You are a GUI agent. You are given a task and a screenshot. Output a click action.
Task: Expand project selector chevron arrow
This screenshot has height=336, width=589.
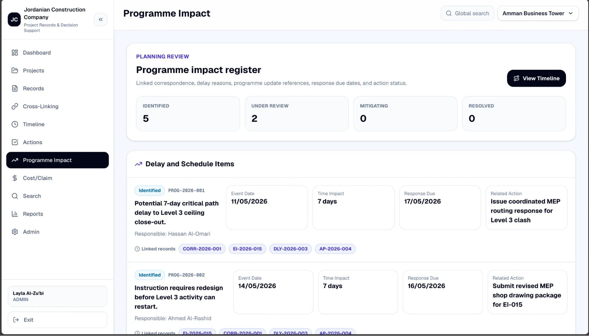(571, 13)
